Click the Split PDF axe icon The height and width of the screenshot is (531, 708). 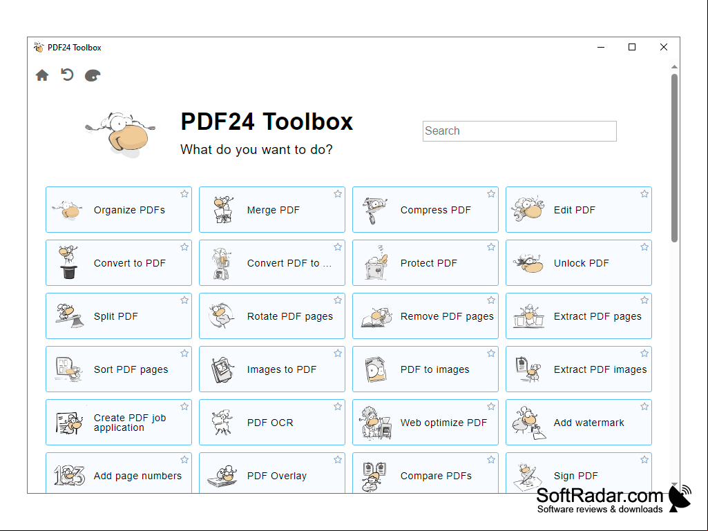[69, 316]
